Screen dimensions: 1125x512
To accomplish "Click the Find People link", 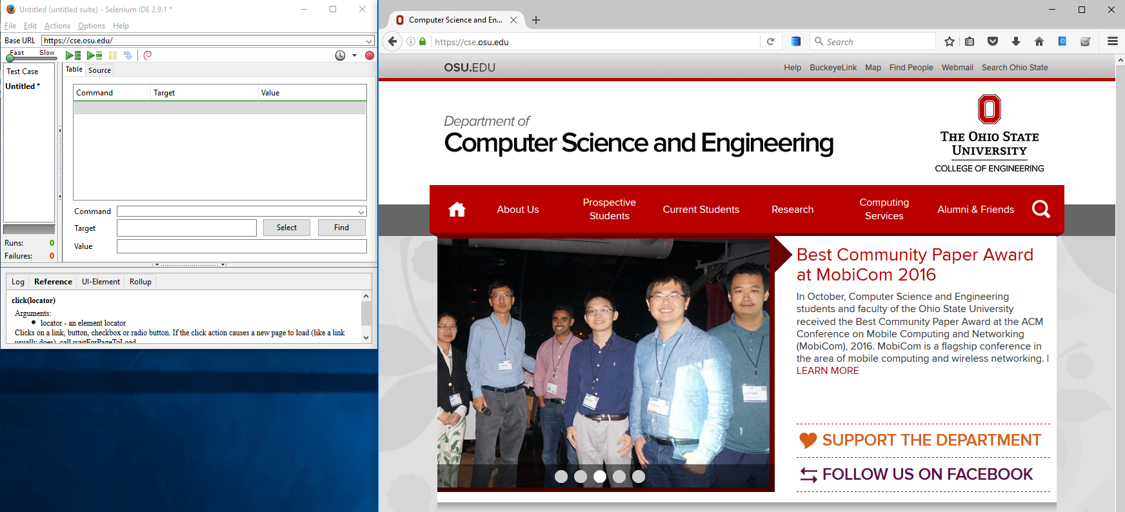I will click(911, 68).
